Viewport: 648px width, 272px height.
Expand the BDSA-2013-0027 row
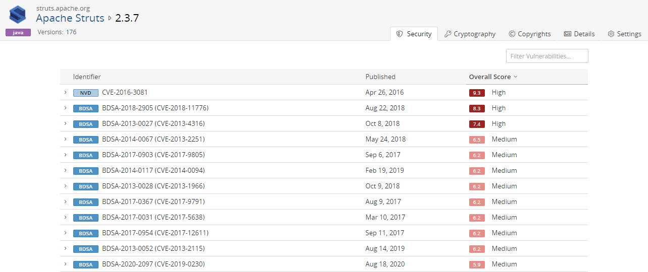tap(65, 123)
